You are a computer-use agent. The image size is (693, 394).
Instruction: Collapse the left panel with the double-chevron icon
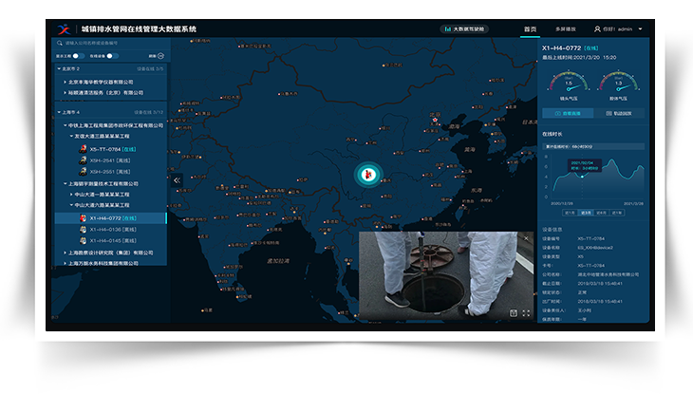coord(177,179)
